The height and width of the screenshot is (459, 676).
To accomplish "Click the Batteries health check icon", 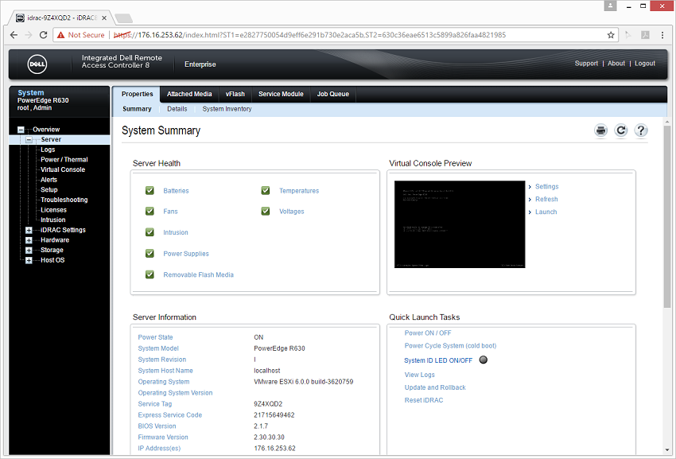I will (x=150, y=190).
